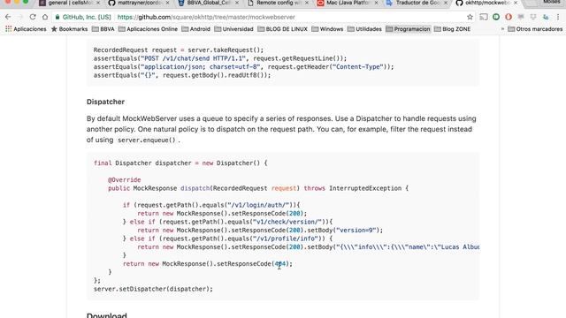Open the Chrome three-dot menu
The image size is (566, 318).
point(558,17)
